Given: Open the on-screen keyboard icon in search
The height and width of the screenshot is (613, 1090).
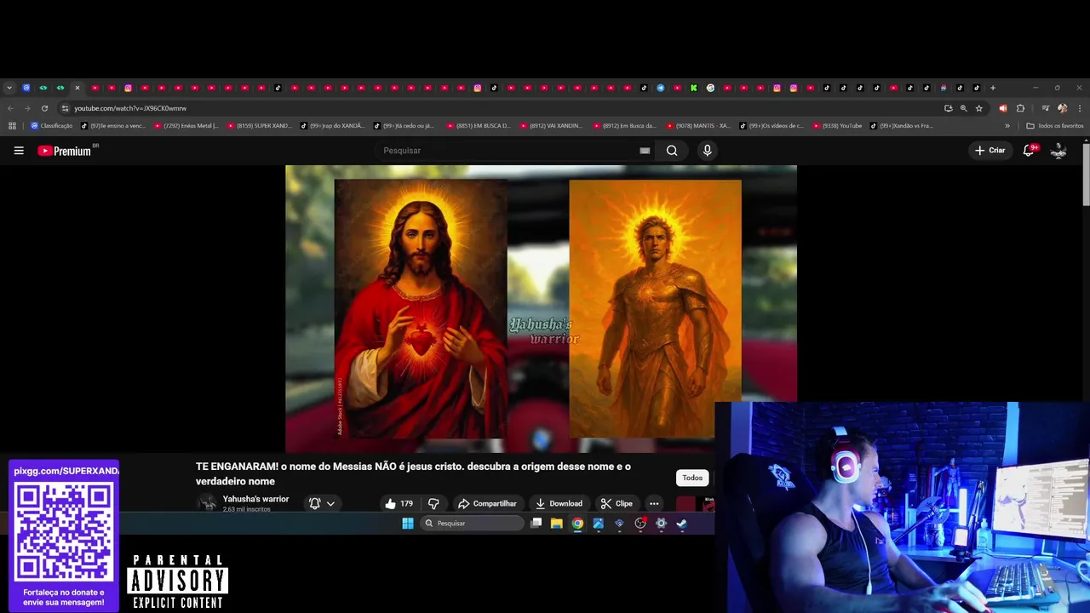Looking at the screenshot, I should 645,151.
